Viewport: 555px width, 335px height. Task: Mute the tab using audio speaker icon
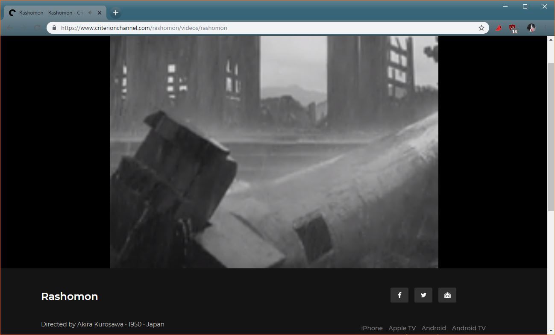pos(91,13)
